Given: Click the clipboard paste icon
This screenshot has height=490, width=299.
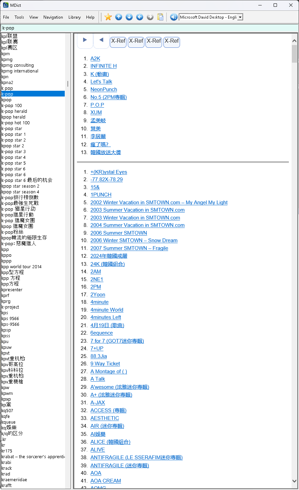Looking at the screenshot, I should (x=160, y=17).
